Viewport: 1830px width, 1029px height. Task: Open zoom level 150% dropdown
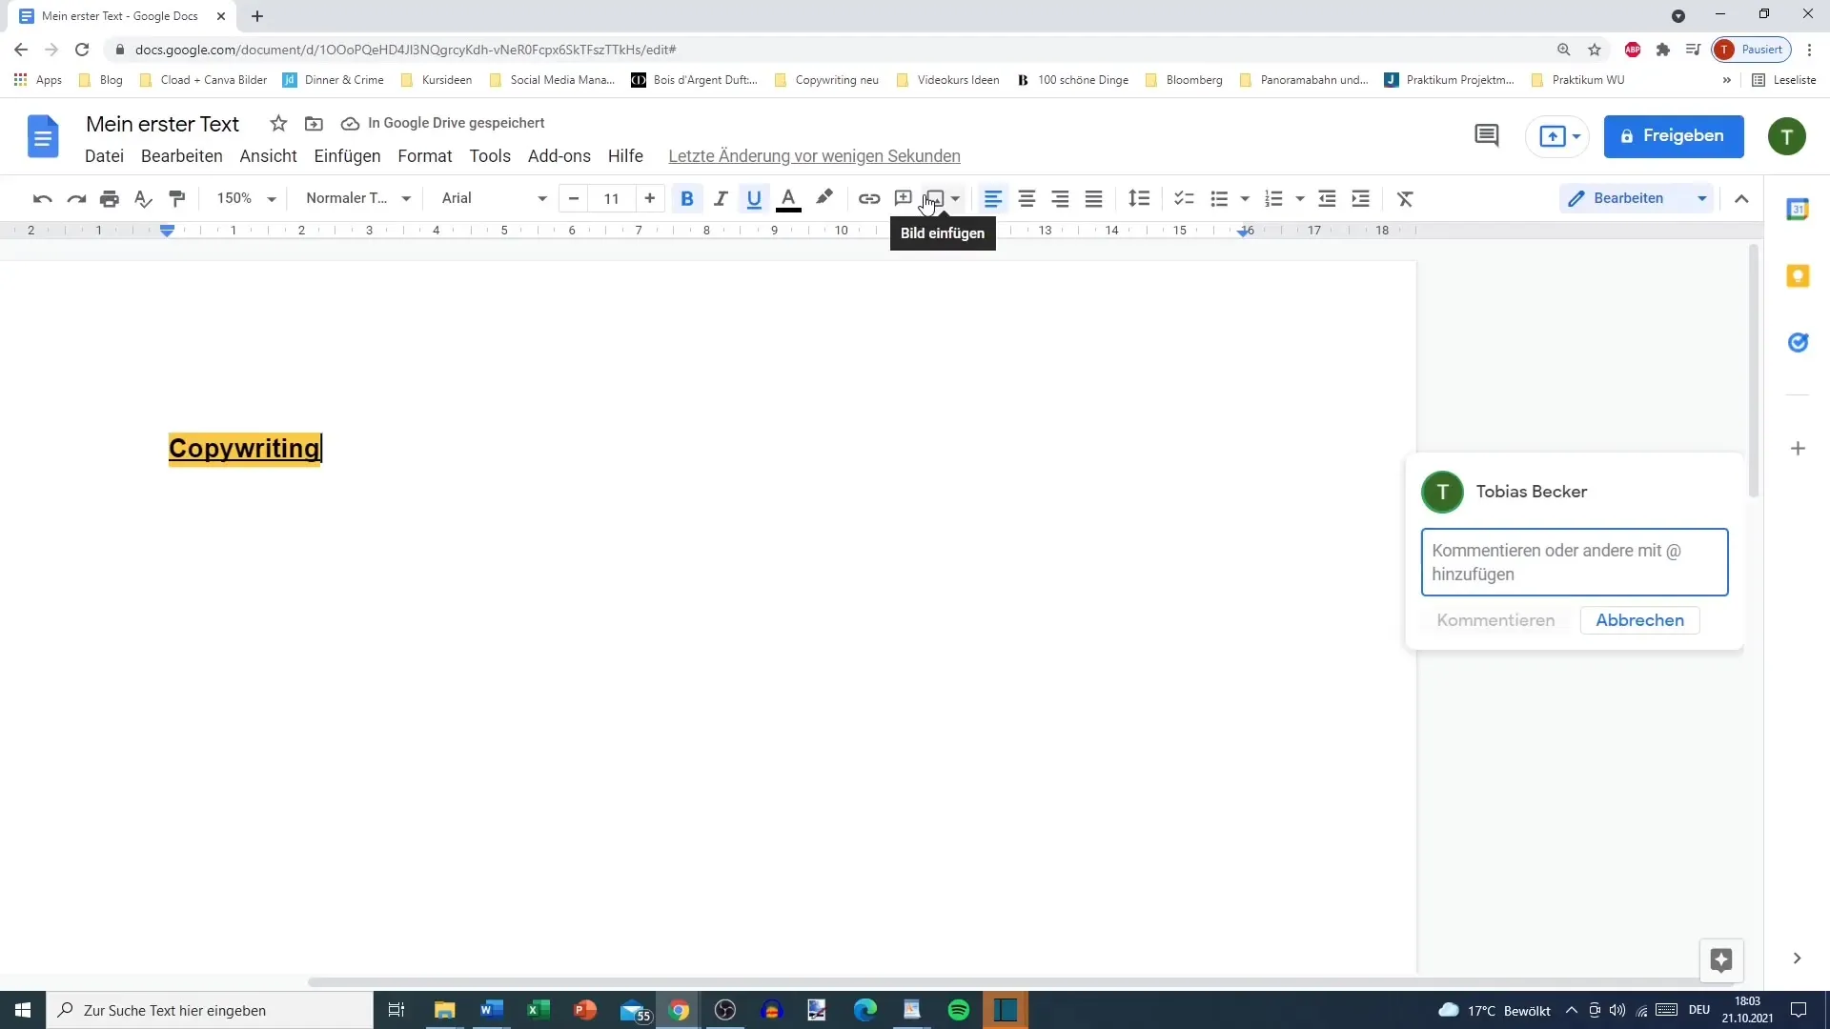pyautogui.click(x=246, y=198)
